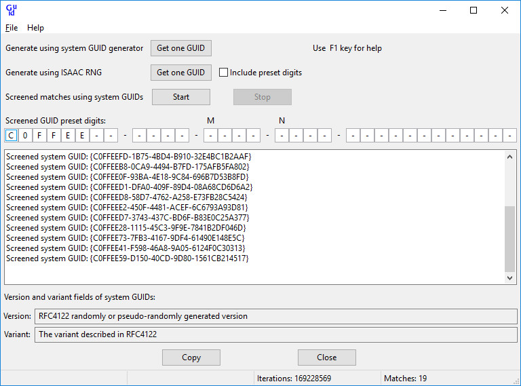
Task: Click the results list scrollbar thumb
Action: [x=509, y=239]
